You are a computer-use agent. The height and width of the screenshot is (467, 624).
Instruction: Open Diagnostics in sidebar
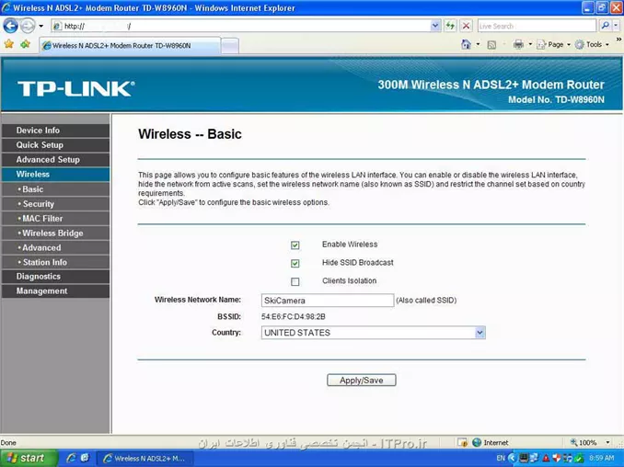(55, 277)
